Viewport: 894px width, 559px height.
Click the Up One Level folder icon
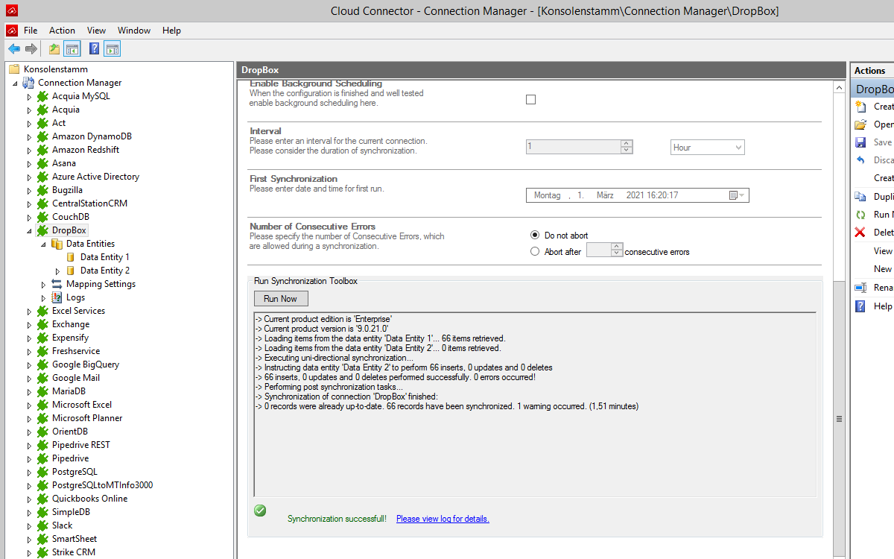tap(54, 49)
